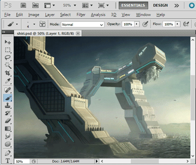The width and height of the screenshot is (196, 165).
Task: Click the horizontal scrollbar left arrow
Action: tap(102, 161)
